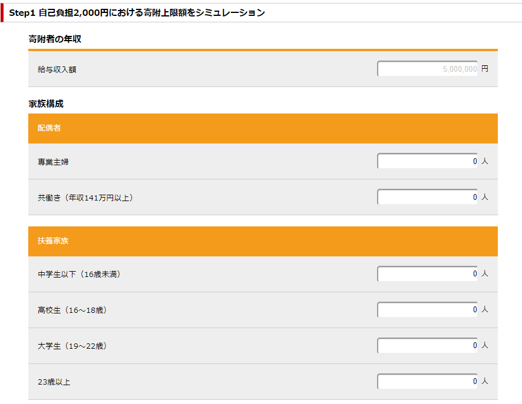Click the 中学生以下(16歳未満) label

point(79,274)
